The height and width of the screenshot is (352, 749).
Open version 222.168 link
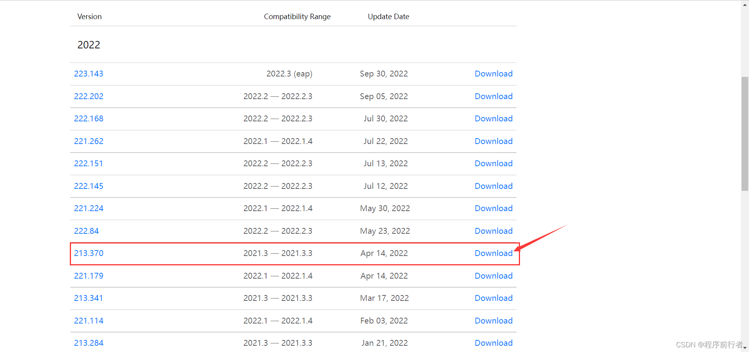pyautogui.click(x=89, y=119)
